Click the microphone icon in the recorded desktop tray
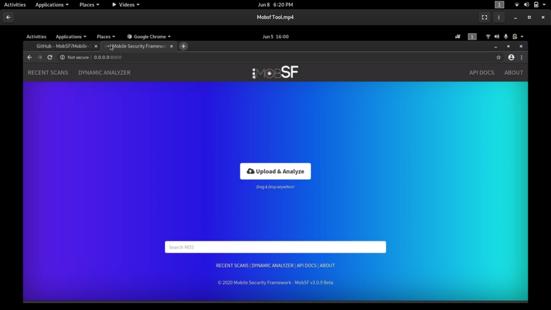551x310 pixels. (506, 37)
